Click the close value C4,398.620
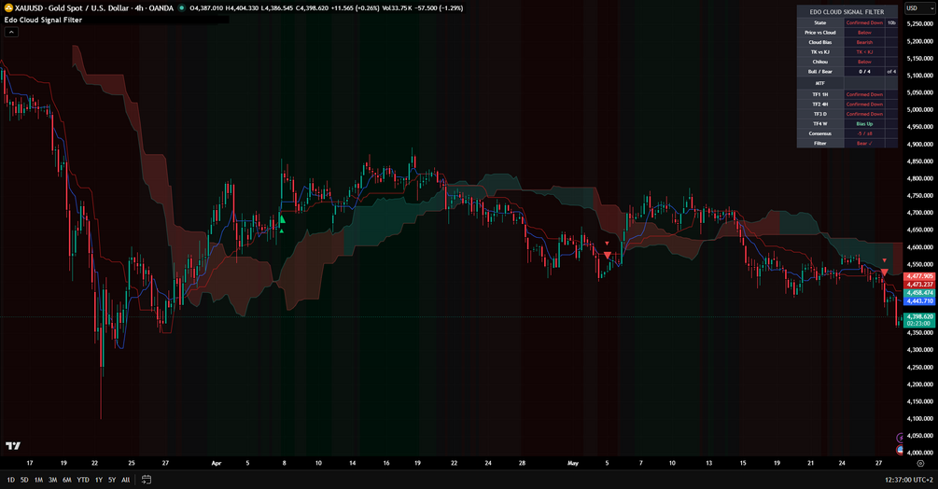 pos(313,8)
